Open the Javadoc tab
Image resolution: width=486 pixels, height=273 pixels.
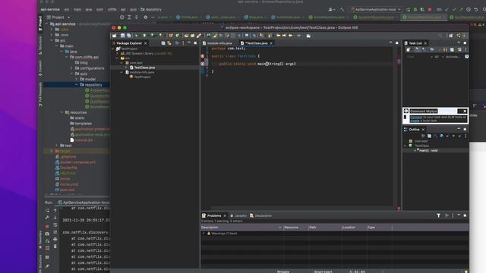238,215
